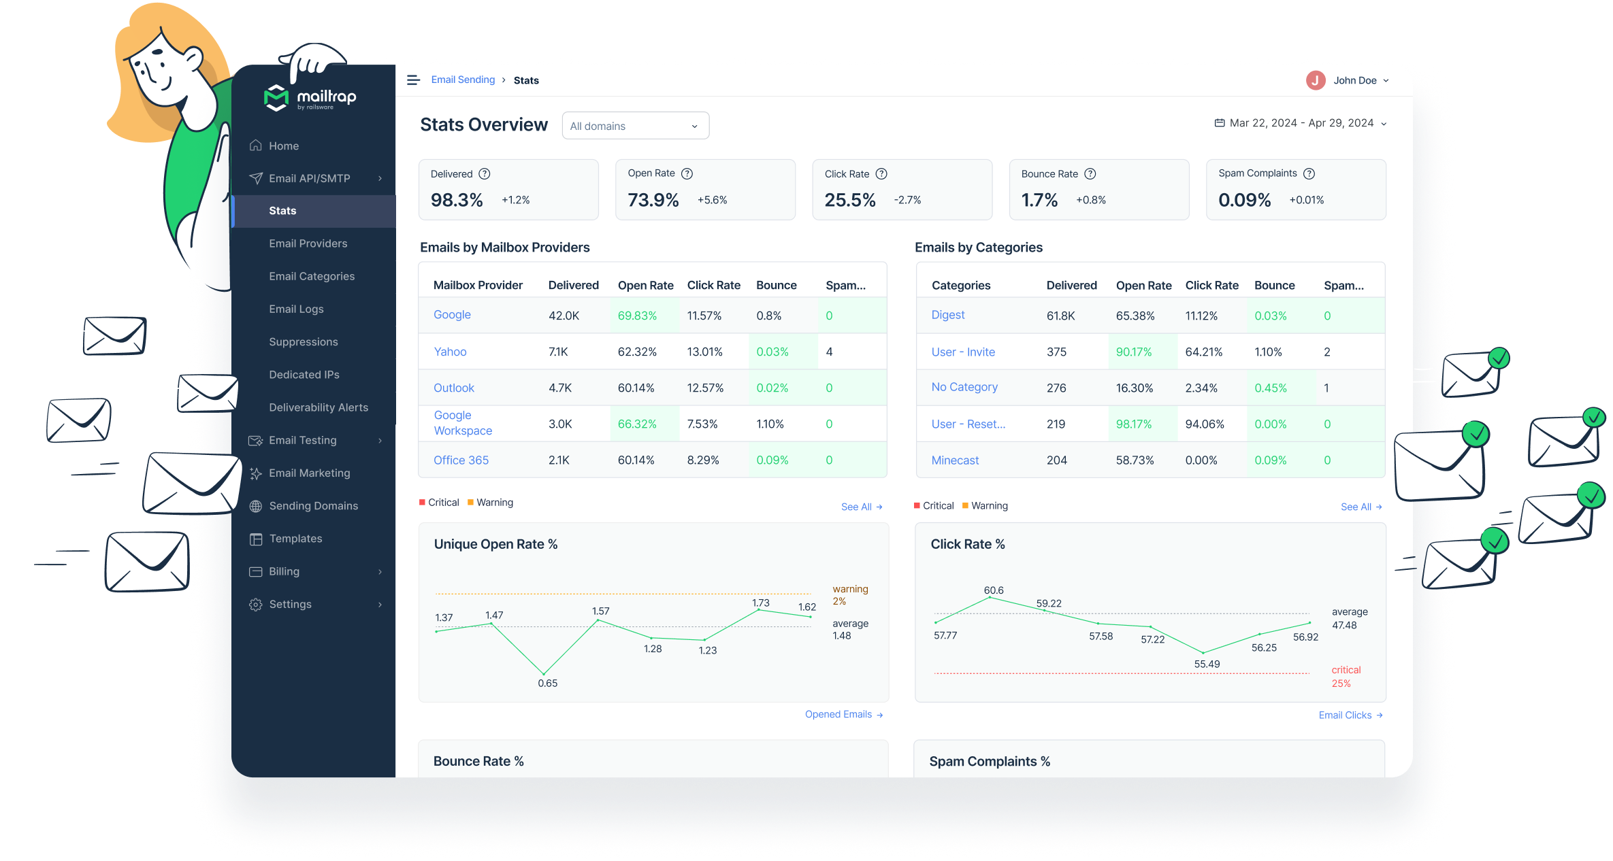Click the Email Sending breadcrumb link
Image resolution: width=1613 pixels, height=861 pixels.
(x=463, y=80)
